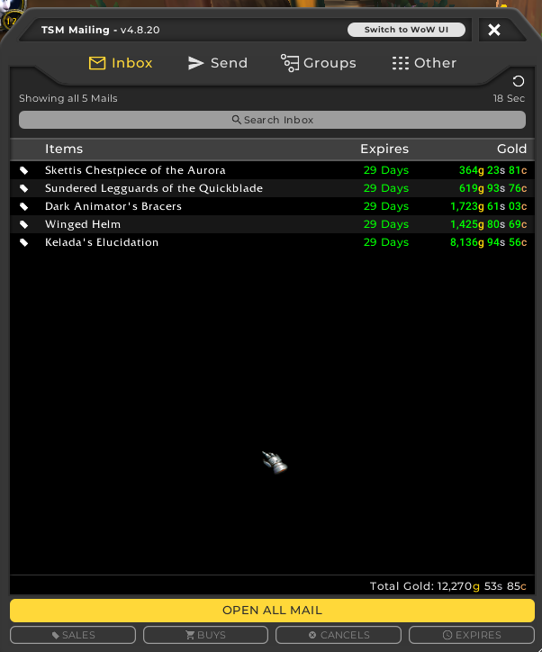Sort mail by the Expires column header
The image size is (542, 652).
pos(384,149)
